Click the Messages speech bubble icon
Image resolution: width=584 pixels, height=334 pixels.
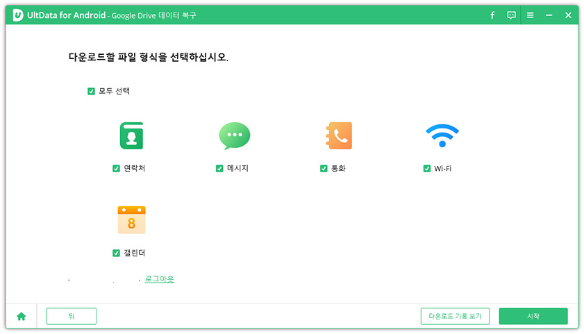point(234,136)
